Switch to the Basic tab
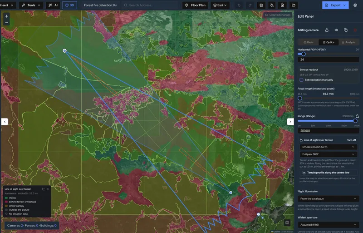Screen dimensions: 363x233 [x=309, y=42]
